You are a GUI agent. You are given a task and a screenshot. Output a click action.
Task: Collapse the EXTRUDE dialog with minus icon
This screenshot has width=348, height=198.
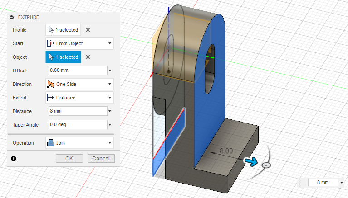click(12, 17)
